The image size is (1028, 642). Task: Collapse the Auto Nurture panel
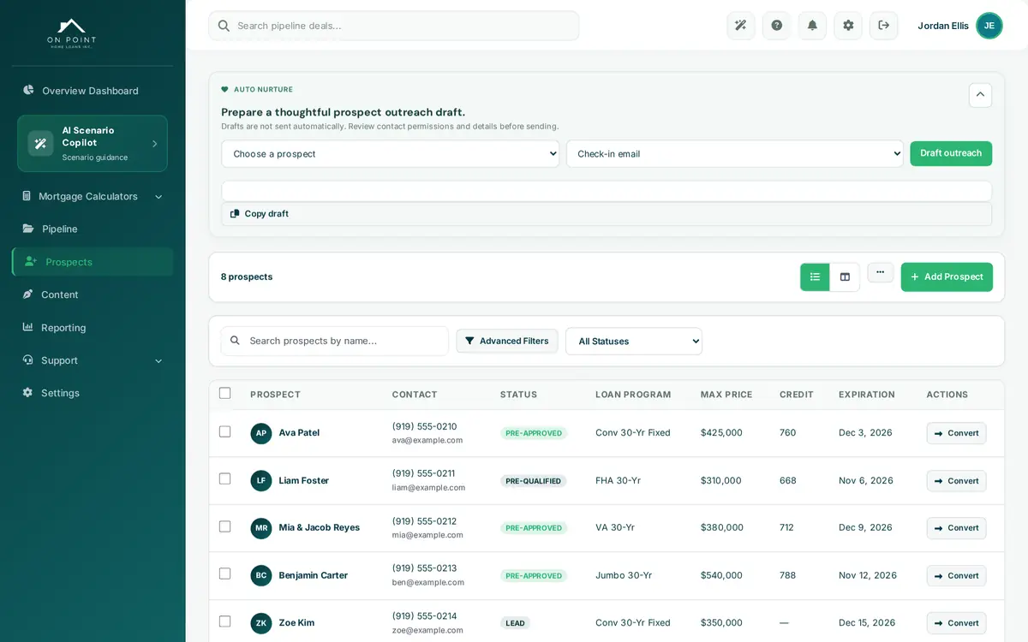[x=981, y=95]
